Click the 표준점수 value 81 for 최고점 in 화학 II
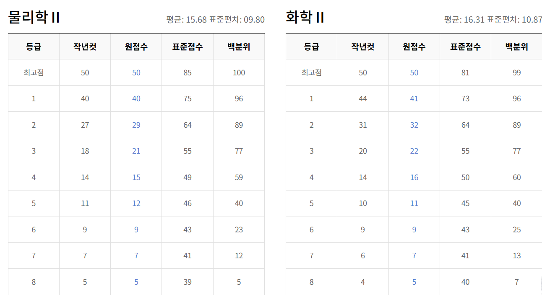This screenshot has width=542, height=296. point(465,72)
